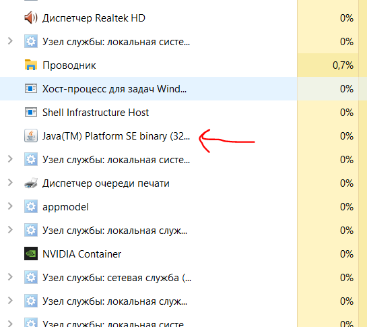Click the 0% CPU value of Shell Infrastructure Host
Screen dimensions: 367x327
click(x=347, y=113)
